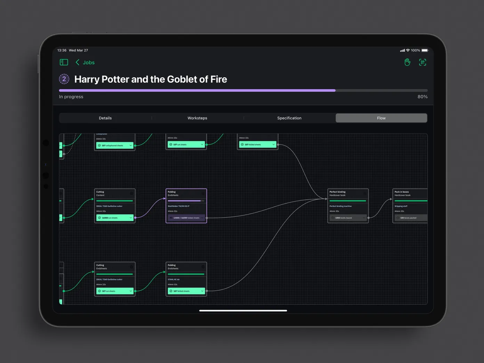
Task: Click the purple Folding Endsheets status icon
Action: pos(203,193)
